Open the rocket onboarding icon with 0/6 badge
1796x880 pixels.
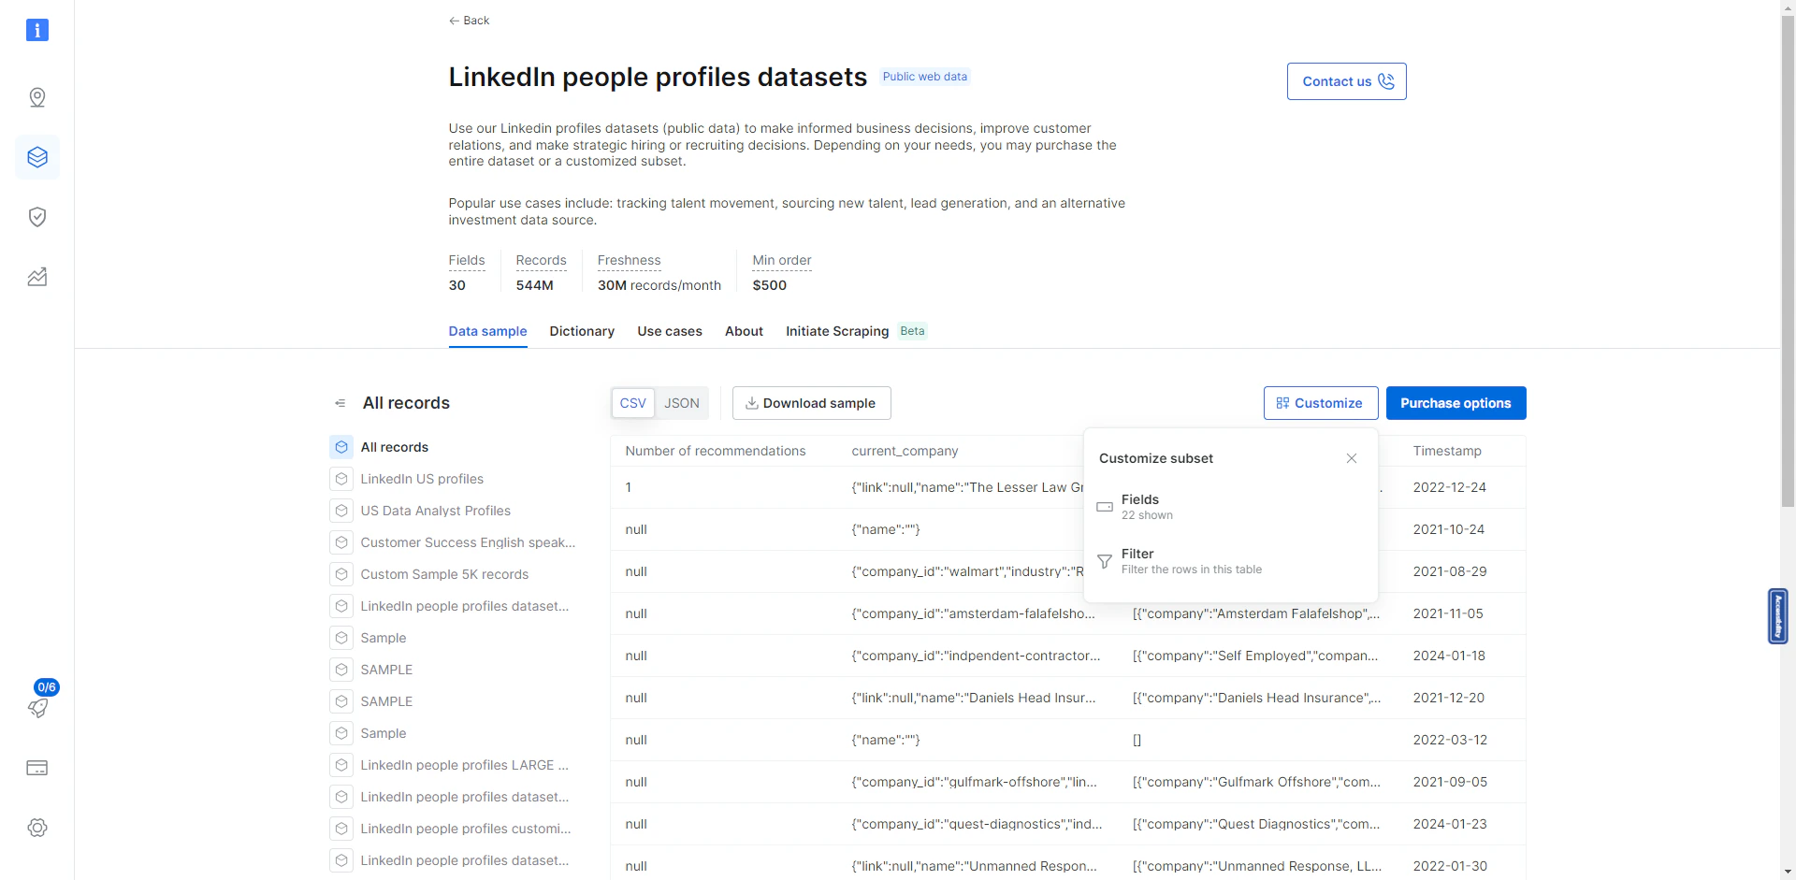tap(39, 701)
